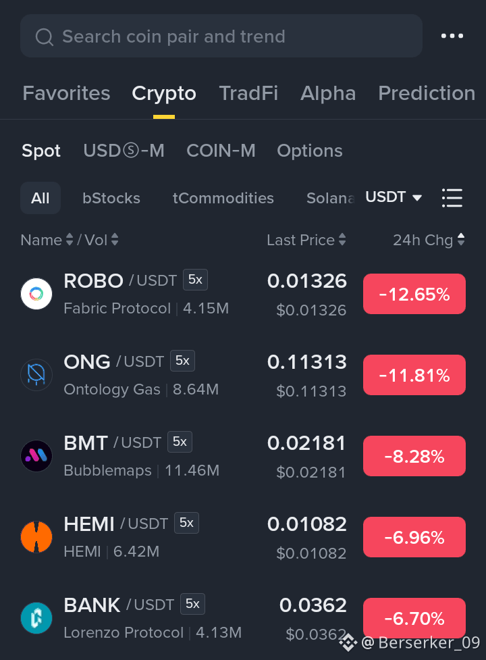Toggle sorting by Vol column
The height and width of the screenshot is (660, 486).
tap(101, 240)
